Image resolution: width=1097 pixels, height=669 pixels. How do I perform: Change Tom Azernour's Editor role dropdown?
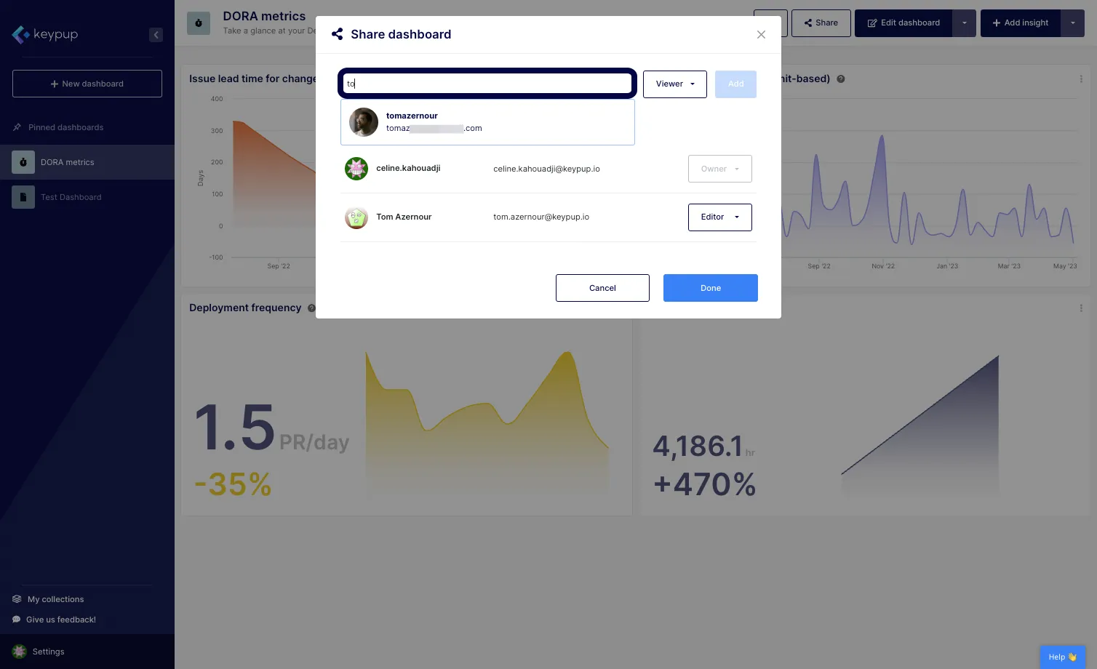[719, 217]
